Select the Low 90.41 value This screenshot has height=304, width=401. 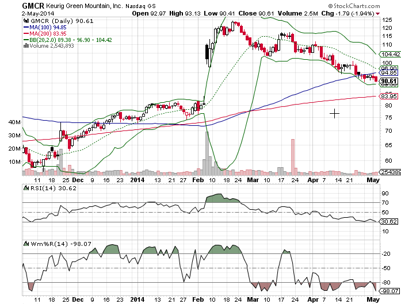(220, 13)
